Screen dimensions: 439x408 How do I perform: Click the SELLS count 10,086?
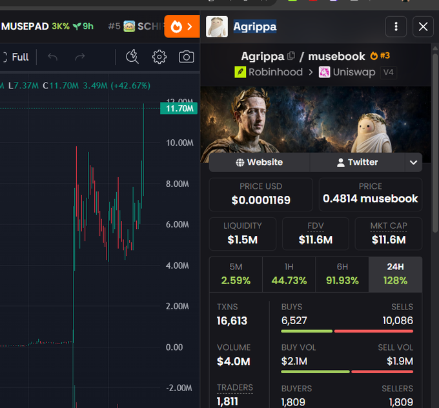(x=398, y=320)
